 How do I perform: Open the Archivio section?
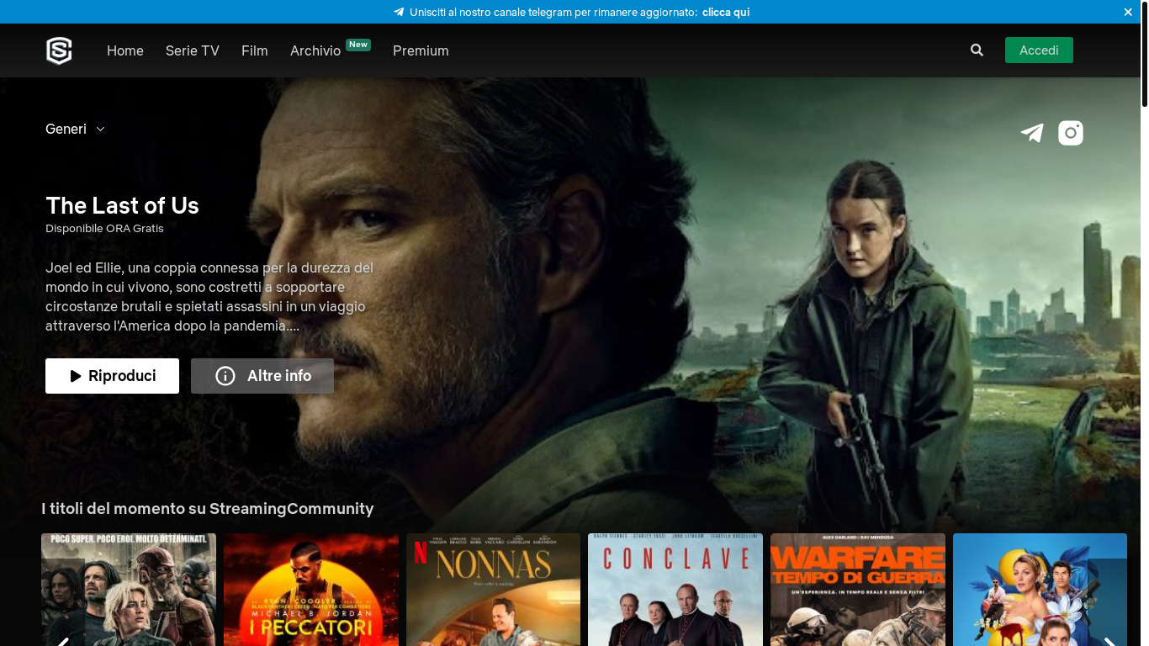click(315, 50)
